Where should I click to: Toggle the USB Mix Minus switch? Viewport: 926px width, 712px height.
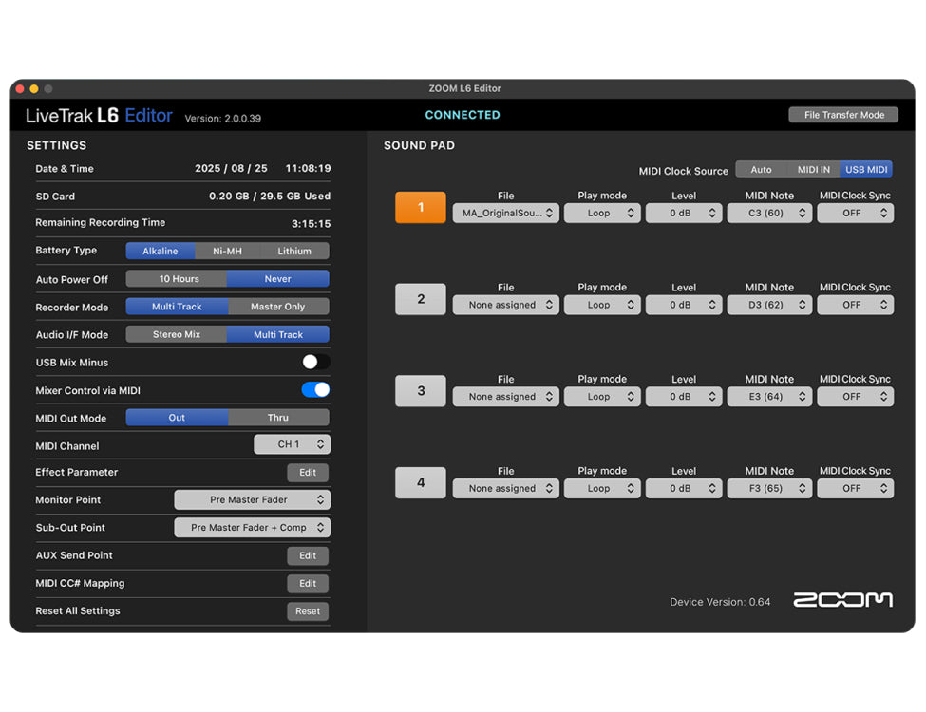point(315,362)
